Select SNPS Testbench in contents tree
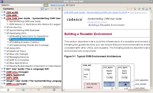The height and width of the screenshot is (93, 153). point(15,75)
